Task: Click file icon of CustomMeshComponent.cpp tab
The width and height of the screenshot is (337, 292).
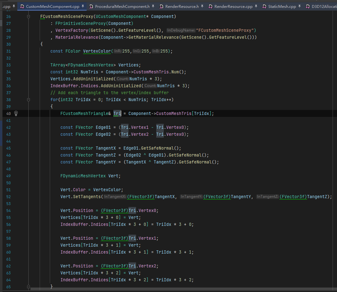Action: point(22,7)
